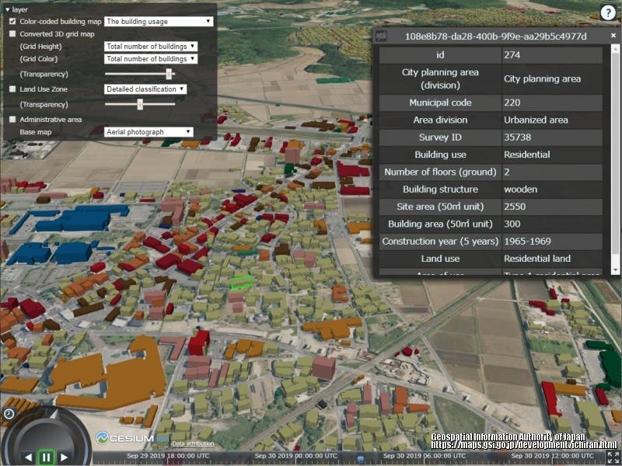Click the Construction year (5 years) label

440,242
